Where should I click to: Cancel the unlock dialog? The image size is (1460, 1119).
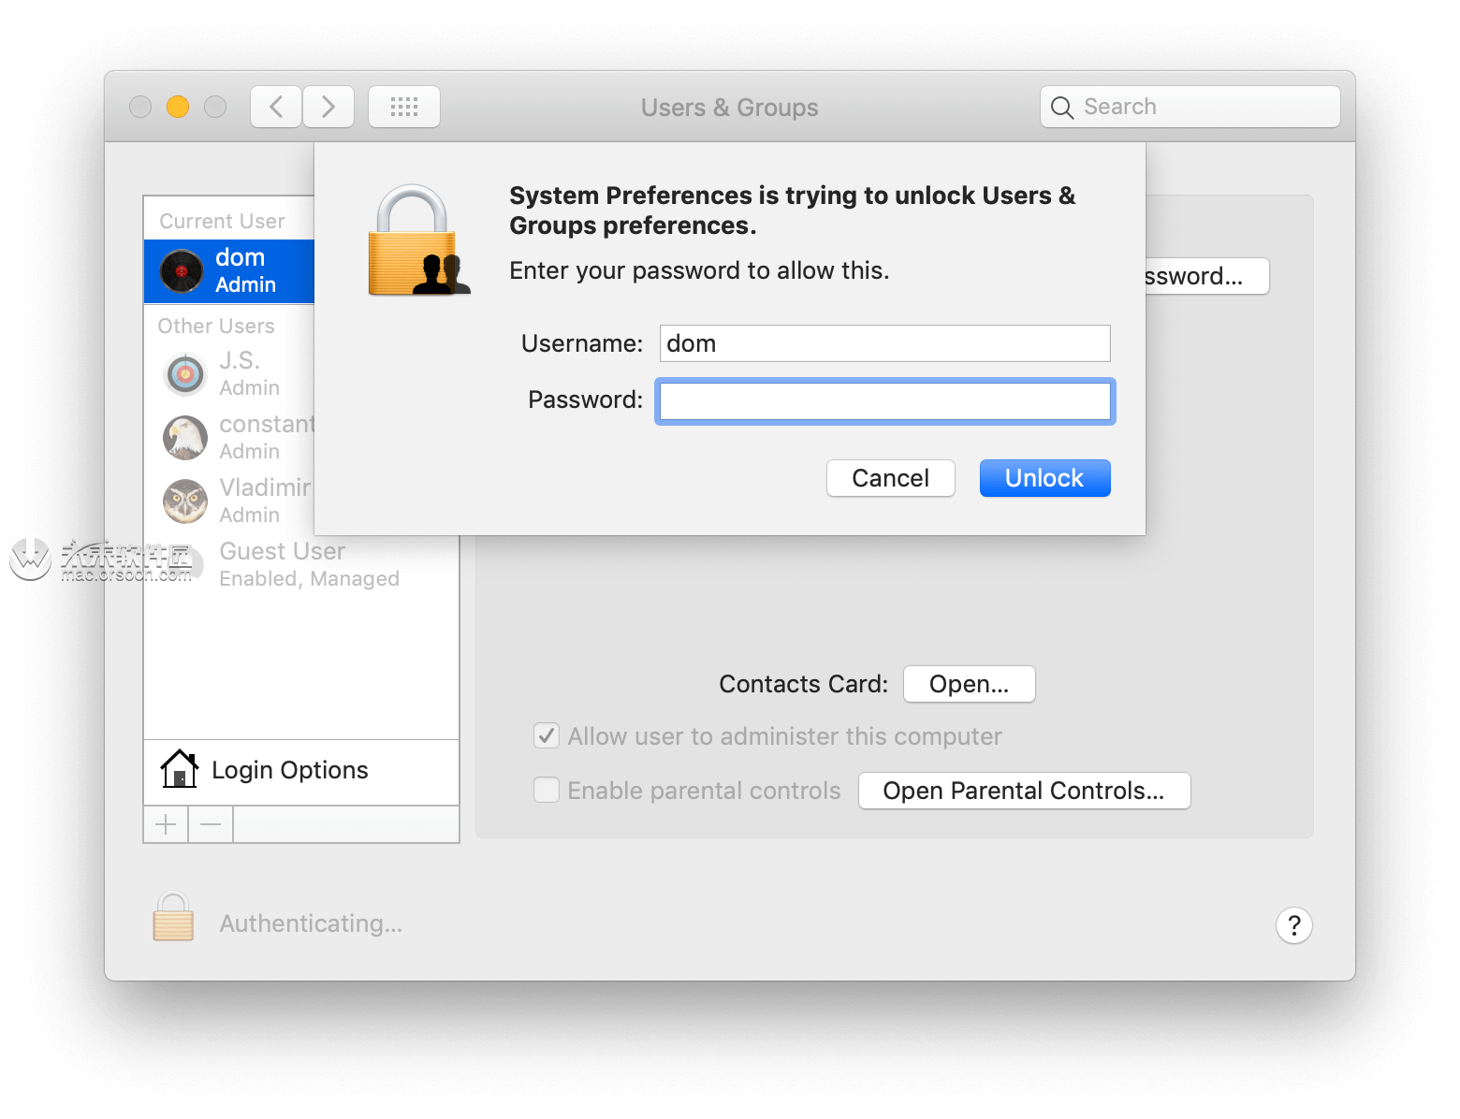pyautogui.click(x=890, y=478)
